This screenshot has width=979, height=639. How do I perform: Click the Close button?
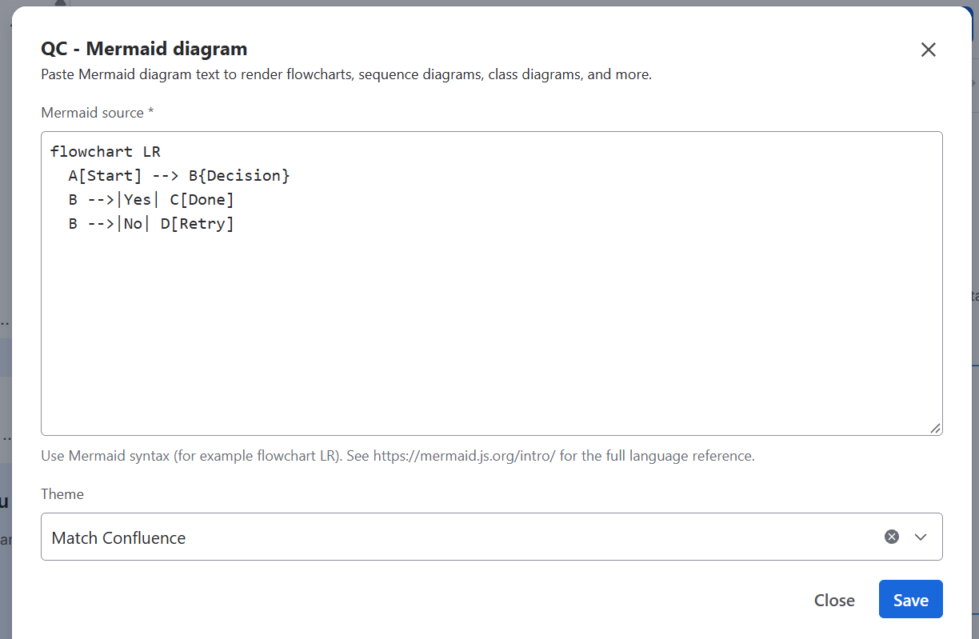point(834,600)
